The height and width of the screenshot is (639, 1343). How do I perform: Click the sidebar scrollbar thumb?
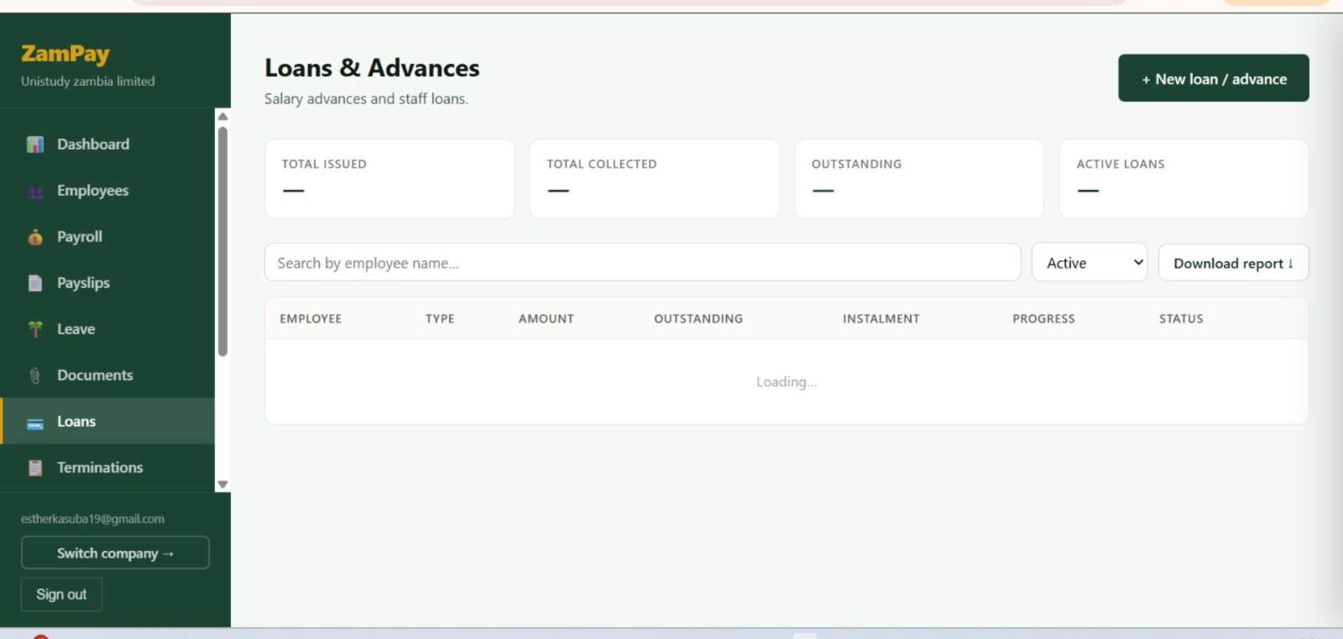(222, 242)
